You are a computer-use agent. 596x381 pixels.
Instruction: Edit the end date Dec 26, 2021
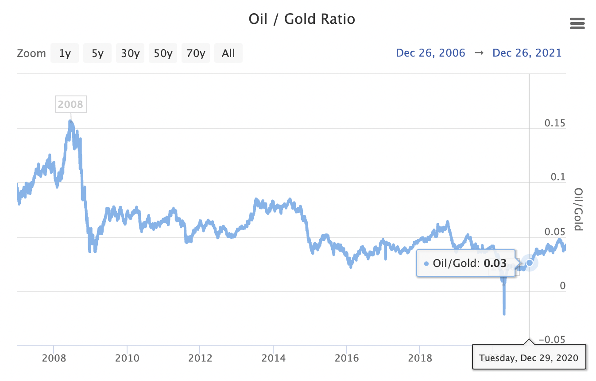pos(527,53)
